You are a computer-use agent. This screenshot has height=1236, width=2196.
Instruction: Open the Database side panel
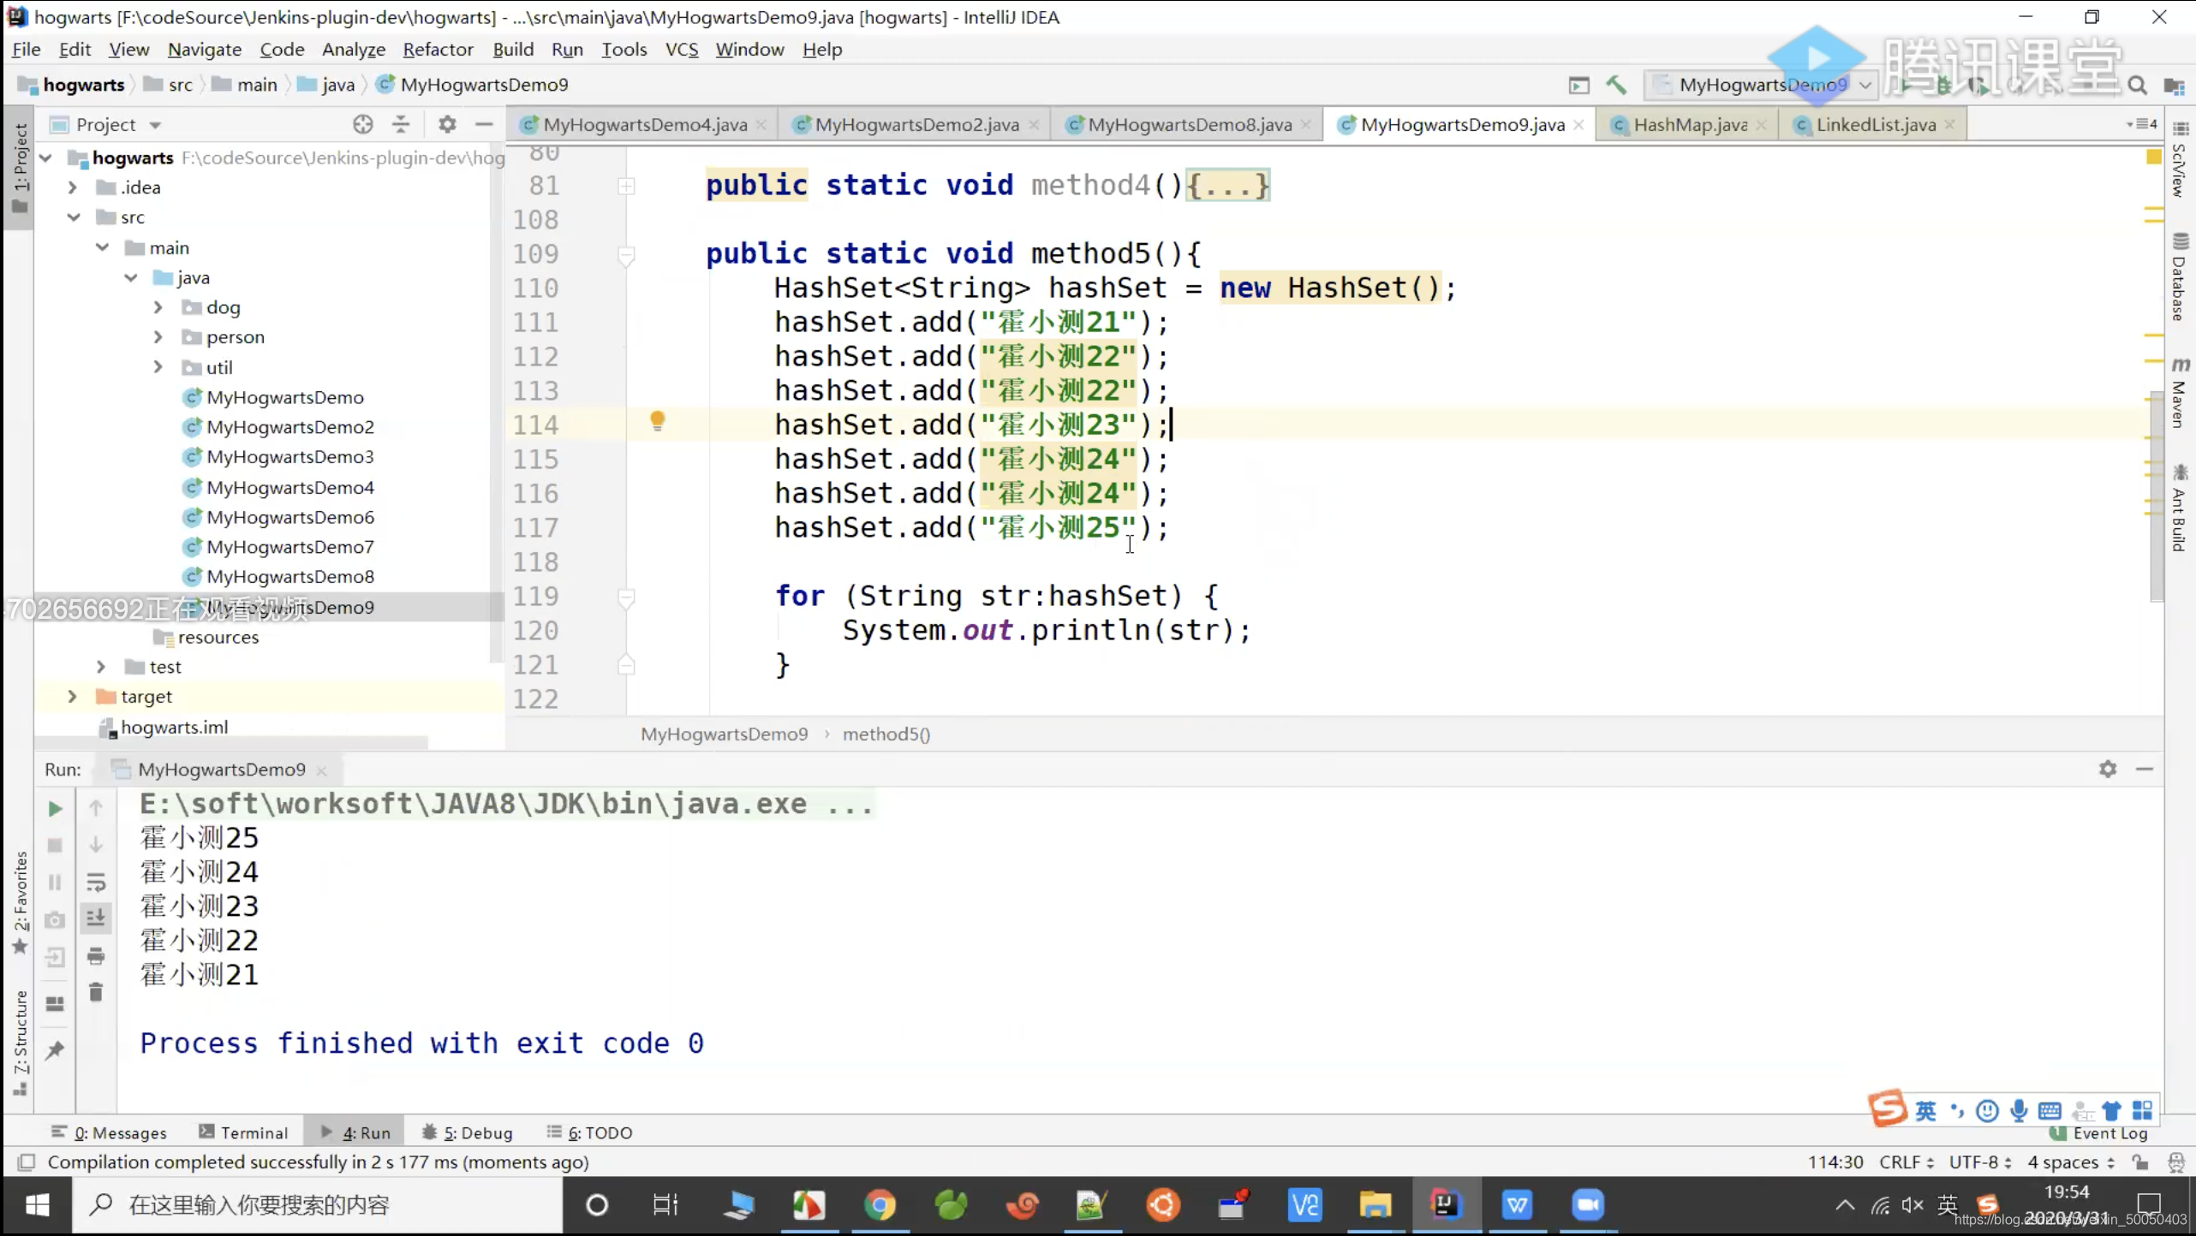(x=2179, y=277)
